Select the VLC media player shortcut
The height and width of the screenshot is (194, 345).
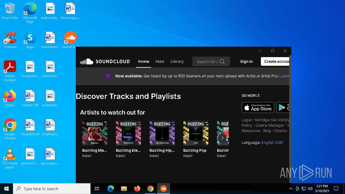tap(10, 158)
